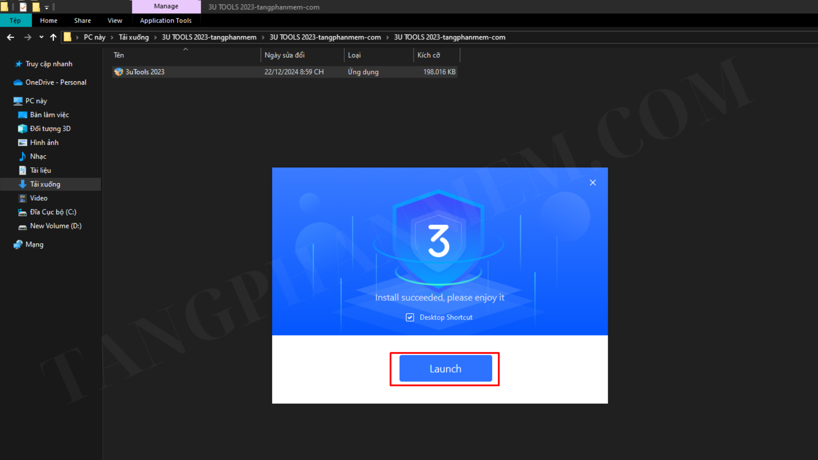Image resolution: width=818 pixels, height=460 pixels.
Task: Click the 3uTools 2023 application icon
Action: click(x=118, y=72)
